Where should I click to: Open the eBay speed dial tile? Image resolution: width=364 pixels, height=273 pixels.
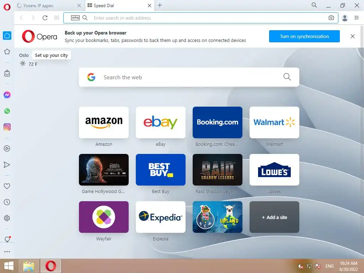click(x=161, y=123)
